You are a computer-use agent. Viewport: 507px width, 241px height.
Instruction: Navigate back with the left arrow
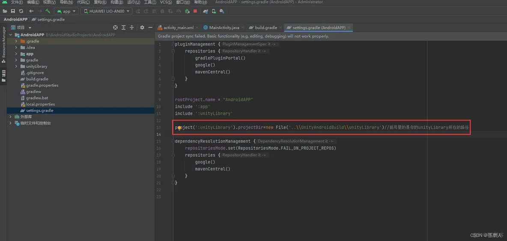point(31,11)
